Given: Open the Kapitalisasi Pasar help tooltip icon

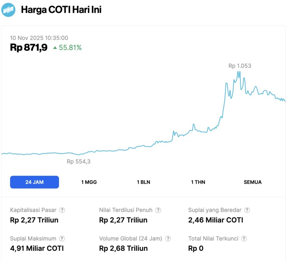Looking at the screenshot, I should pyautogui.click(x=62, y=210).
